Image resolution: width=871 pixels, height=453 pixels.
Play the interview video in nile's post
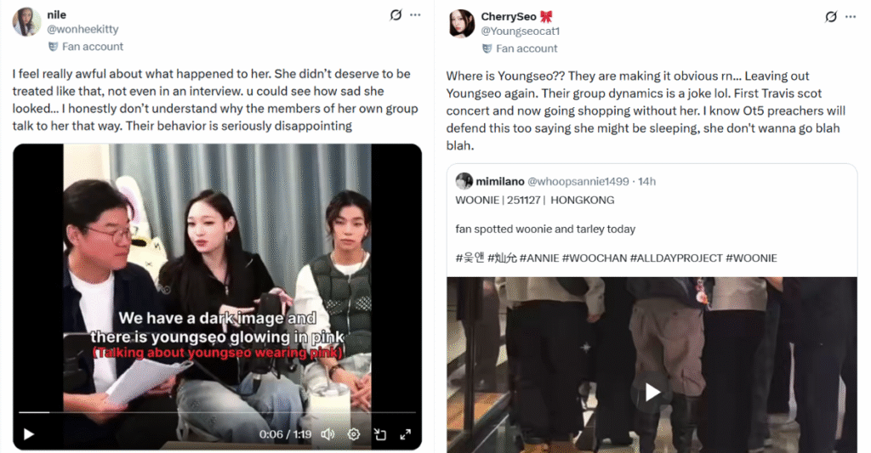(29, 434)
